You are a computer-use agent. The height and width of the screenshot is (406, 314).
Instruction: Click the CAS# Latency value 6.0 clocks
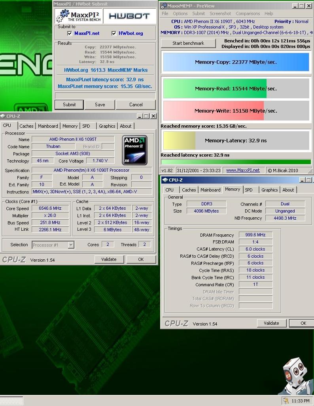tap(255, 249)
